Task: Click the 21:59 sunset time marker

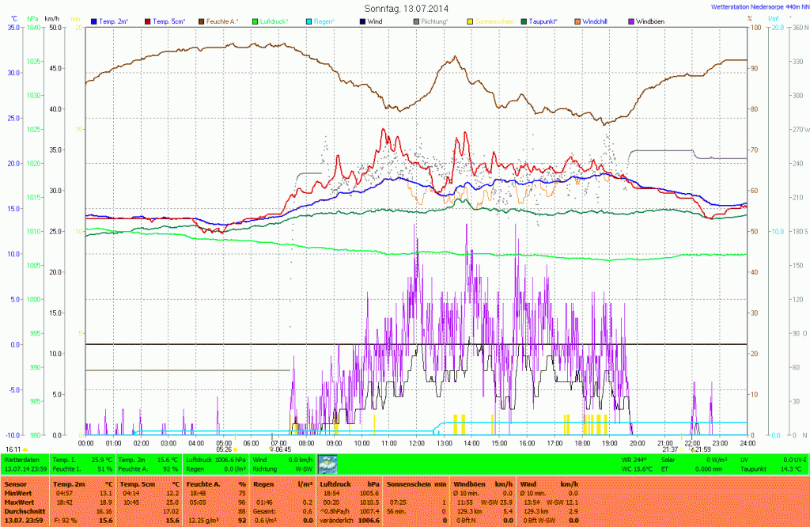Action: [704, 449]
